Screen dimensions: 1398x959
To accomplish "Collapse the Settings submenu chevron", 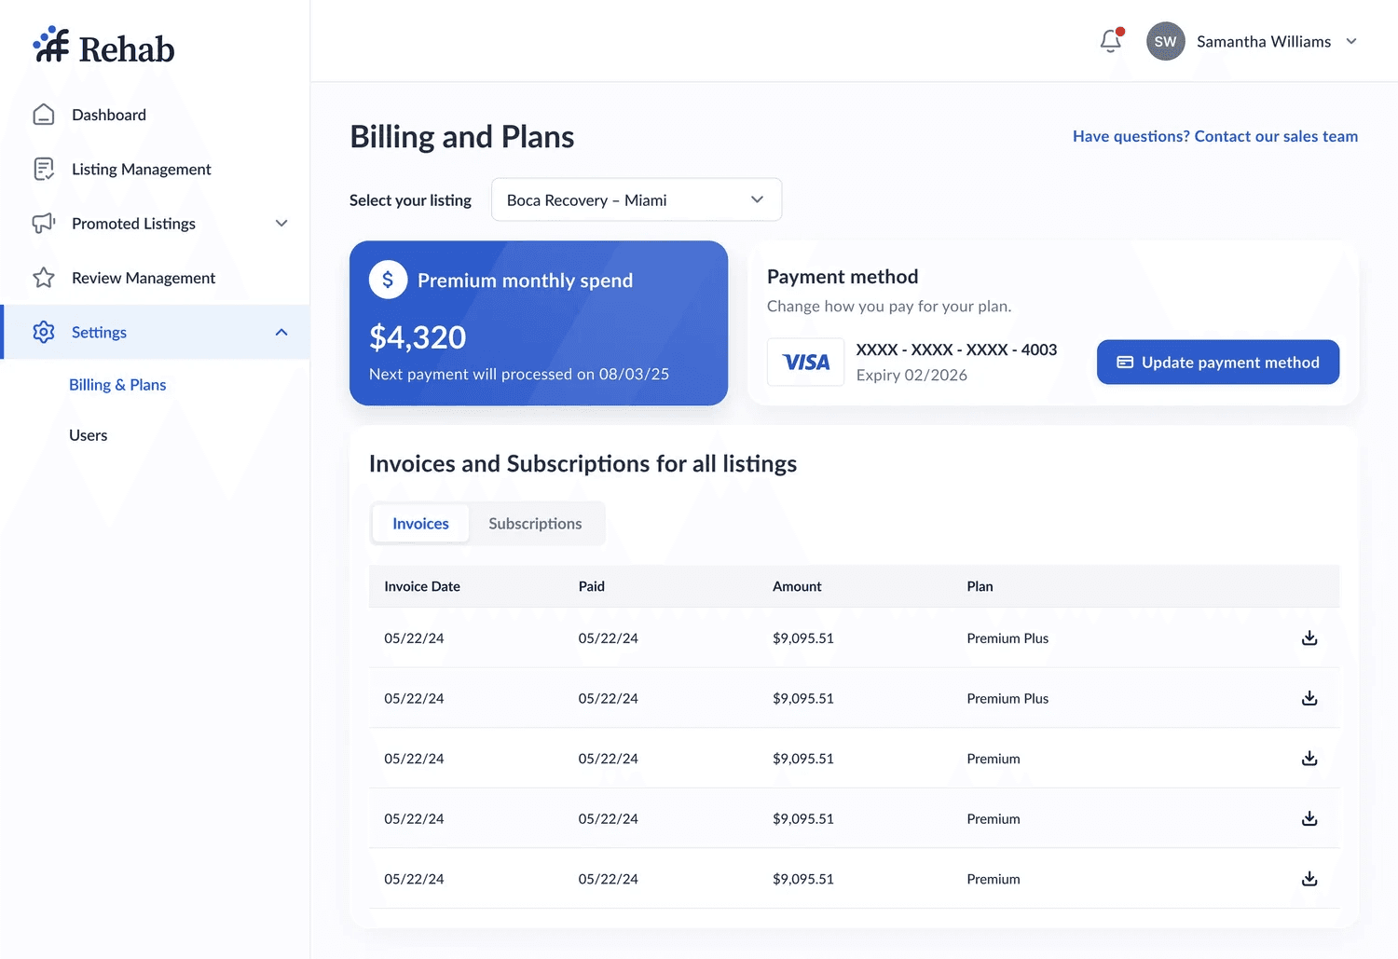I will pyautogui.click(x=281, y=332).
